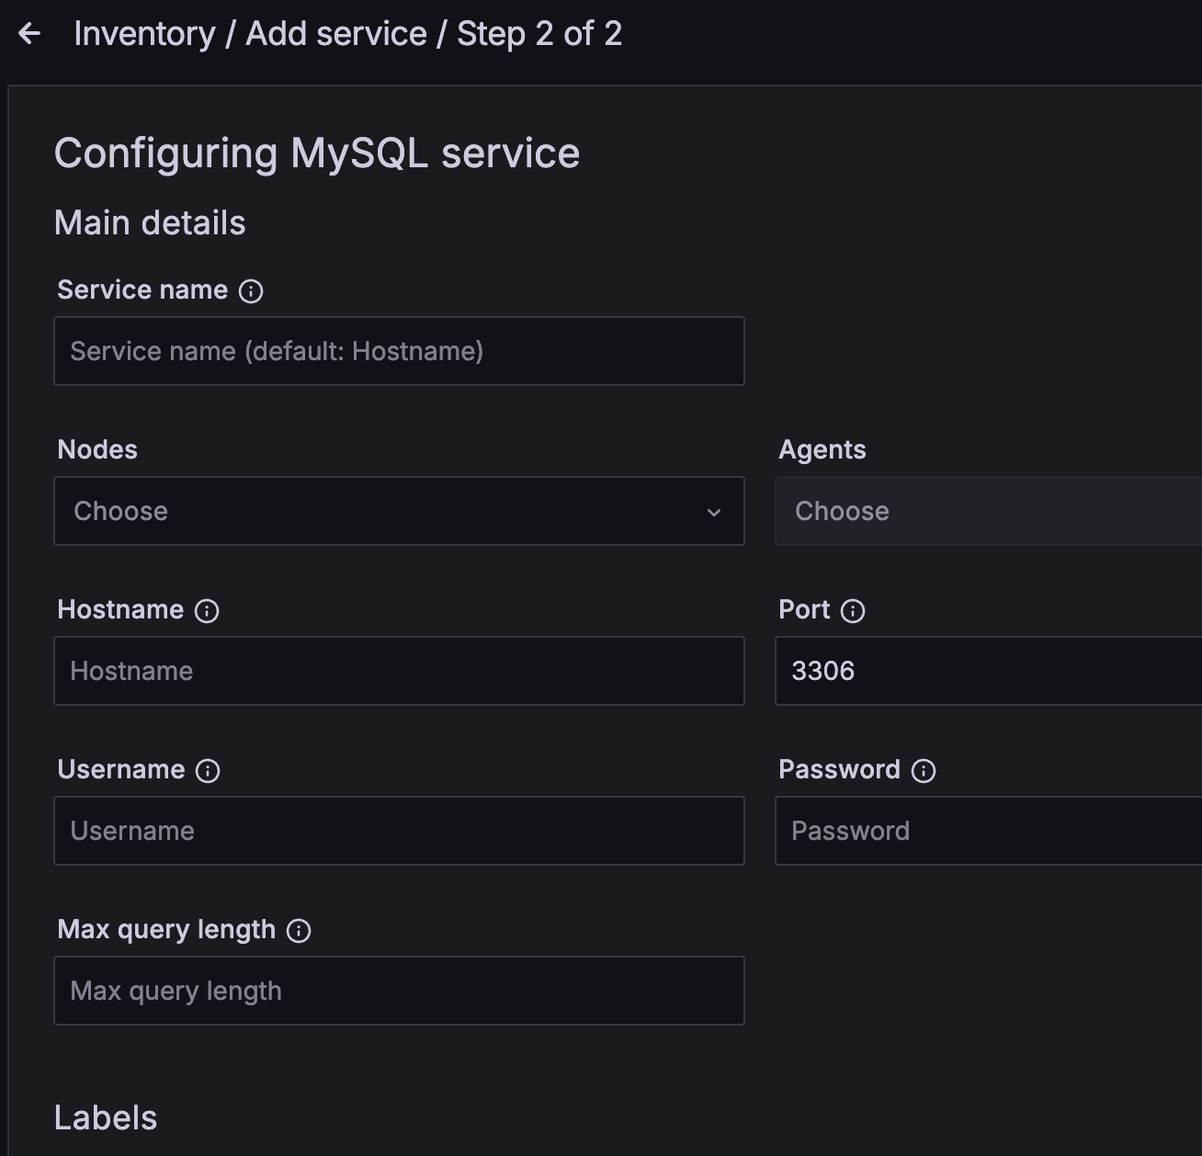1202x1156 pixels.
Task: Show the Password info icon tooltip
Action: pyautogui.click(x=924, y=771)
